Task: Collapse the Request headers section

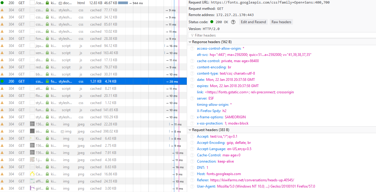Action: click(x=190, y=130)
